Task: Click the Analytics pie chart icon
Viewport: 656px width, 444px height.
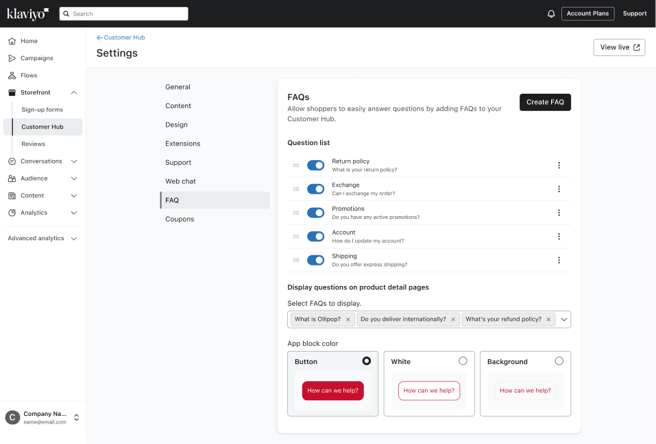Action: pos(12,213)
